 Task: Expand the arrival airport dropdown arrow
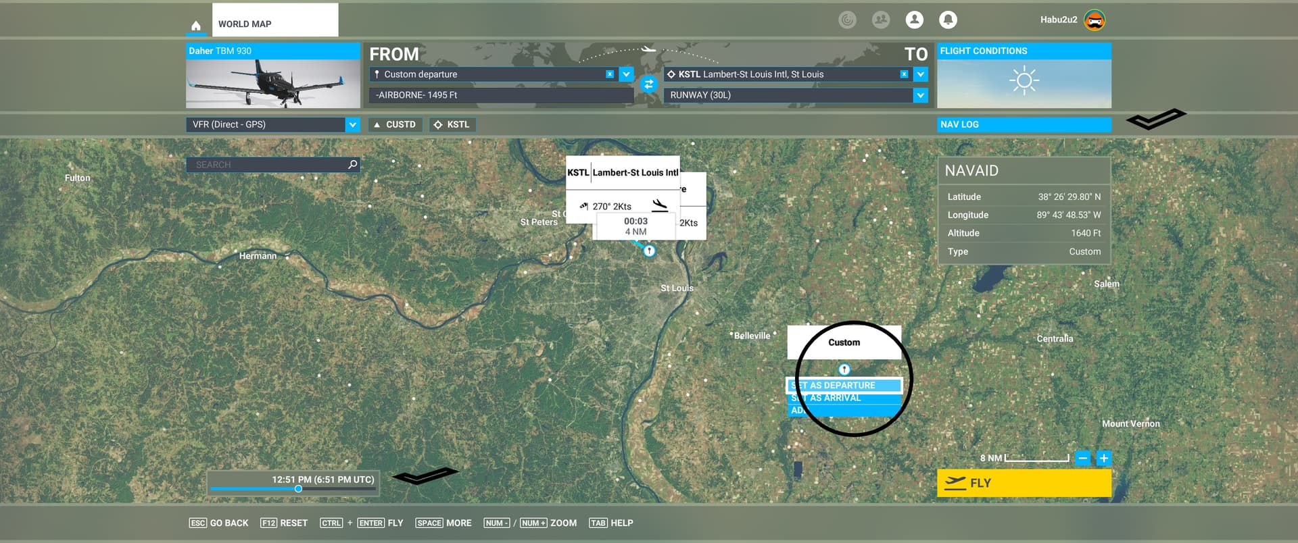point(921,74)
